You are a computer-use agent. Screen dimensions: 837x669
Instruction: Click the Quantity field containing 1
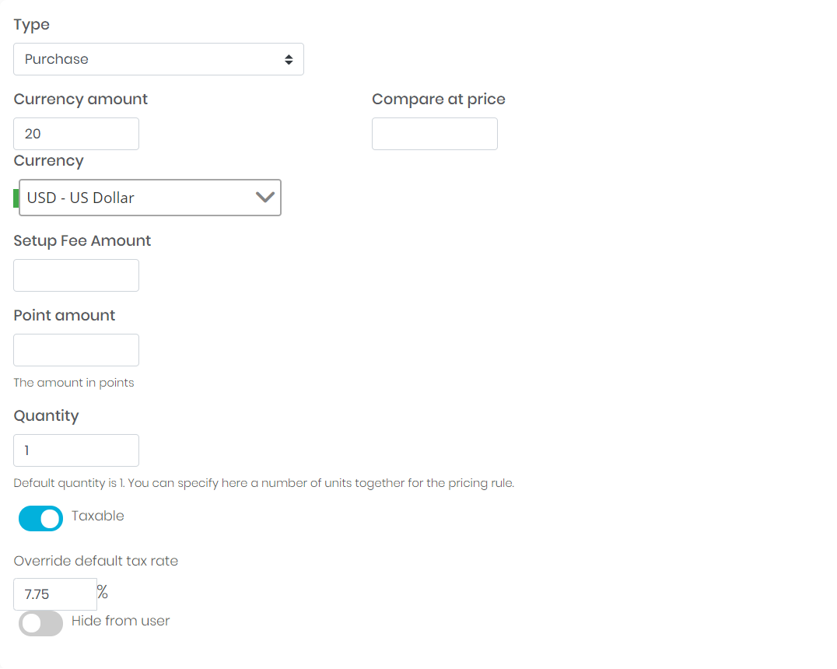pos(76,450)
